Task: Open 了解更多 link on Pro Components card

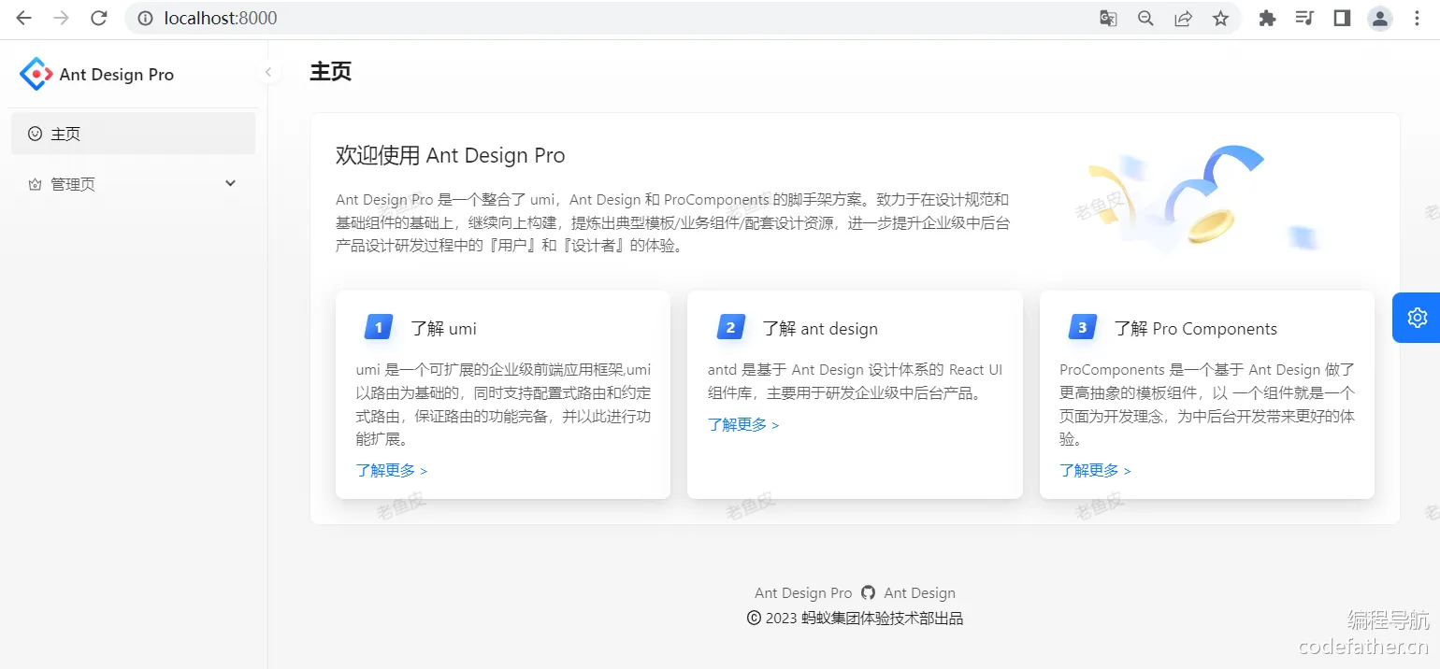Action: tap(1095, 470)
